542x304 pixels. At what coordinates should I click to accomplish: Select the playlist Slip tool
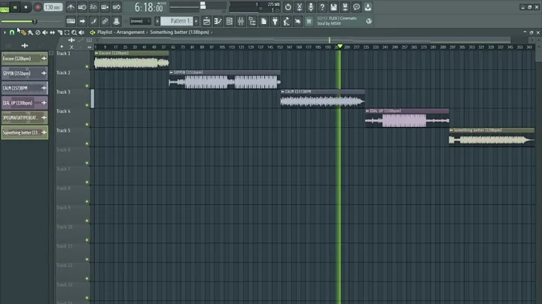tap(52, 32)
